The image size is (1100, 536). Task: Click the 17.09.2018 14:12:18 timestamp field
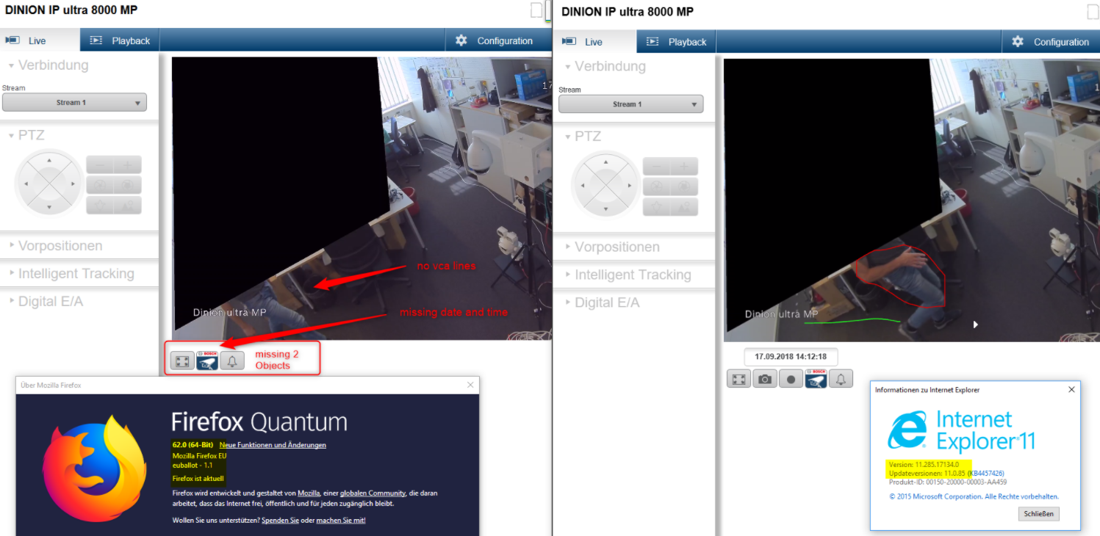click(x=791, y=357)
